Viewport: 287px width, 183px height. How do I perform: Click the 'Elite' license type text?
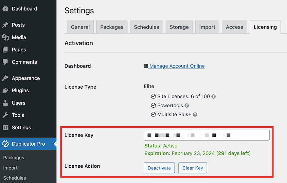149,86
